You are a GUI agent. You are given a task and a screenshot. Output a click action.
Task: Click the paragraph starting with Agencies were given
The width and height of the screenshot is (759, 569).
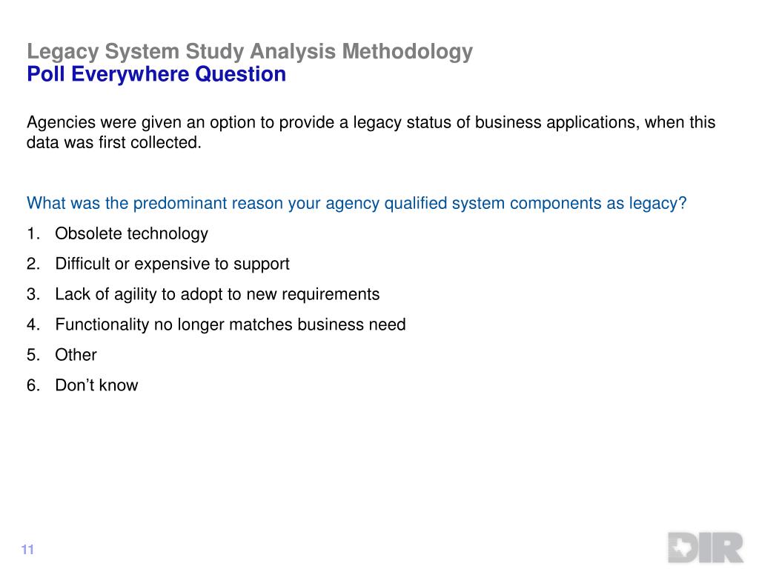[371, 132]
